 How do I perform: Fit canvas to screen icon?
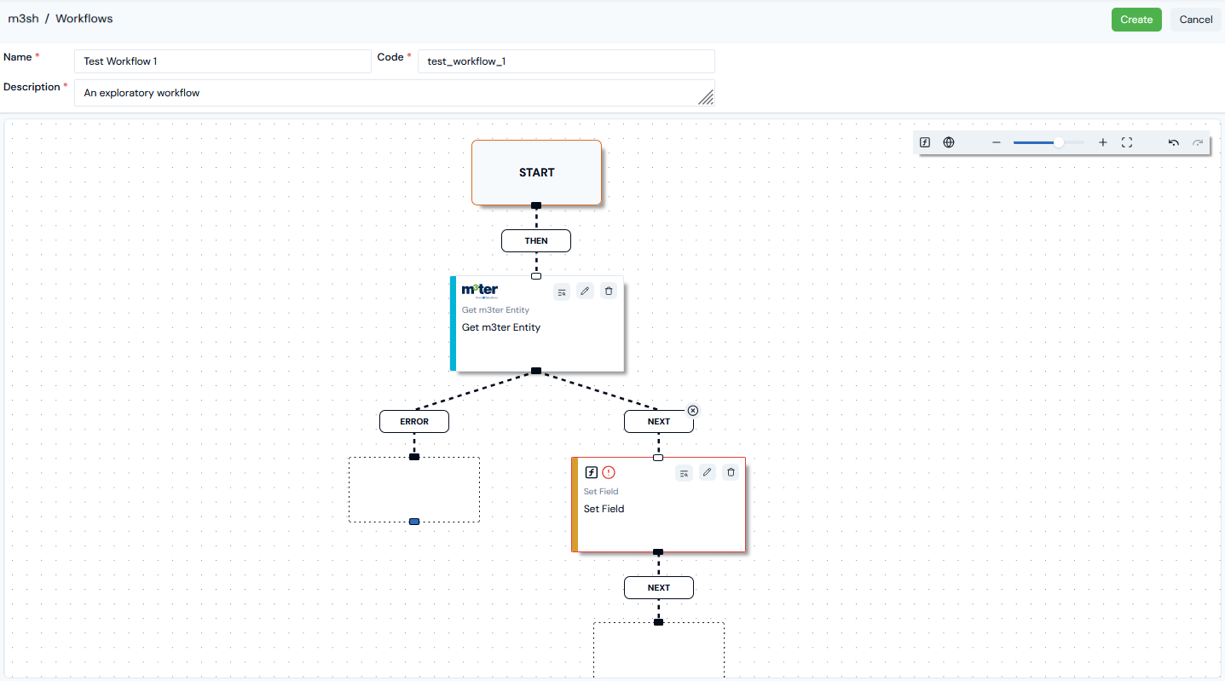click(1127, 142)
